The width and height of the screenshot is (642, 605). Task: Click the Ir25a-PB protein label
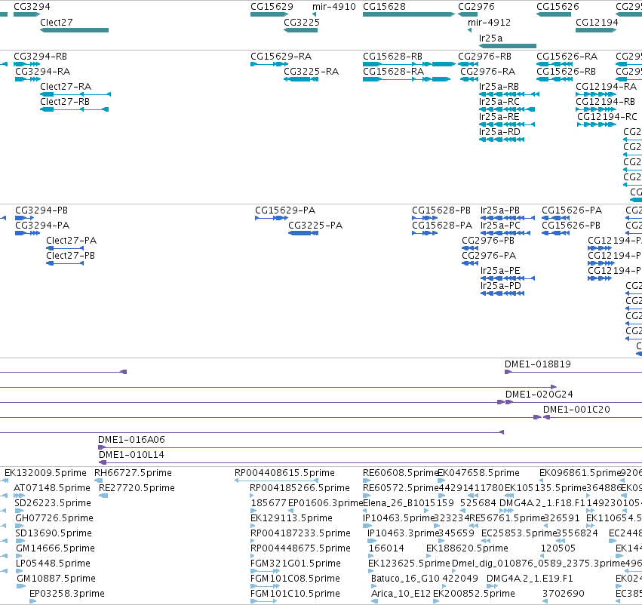point(500,210)
